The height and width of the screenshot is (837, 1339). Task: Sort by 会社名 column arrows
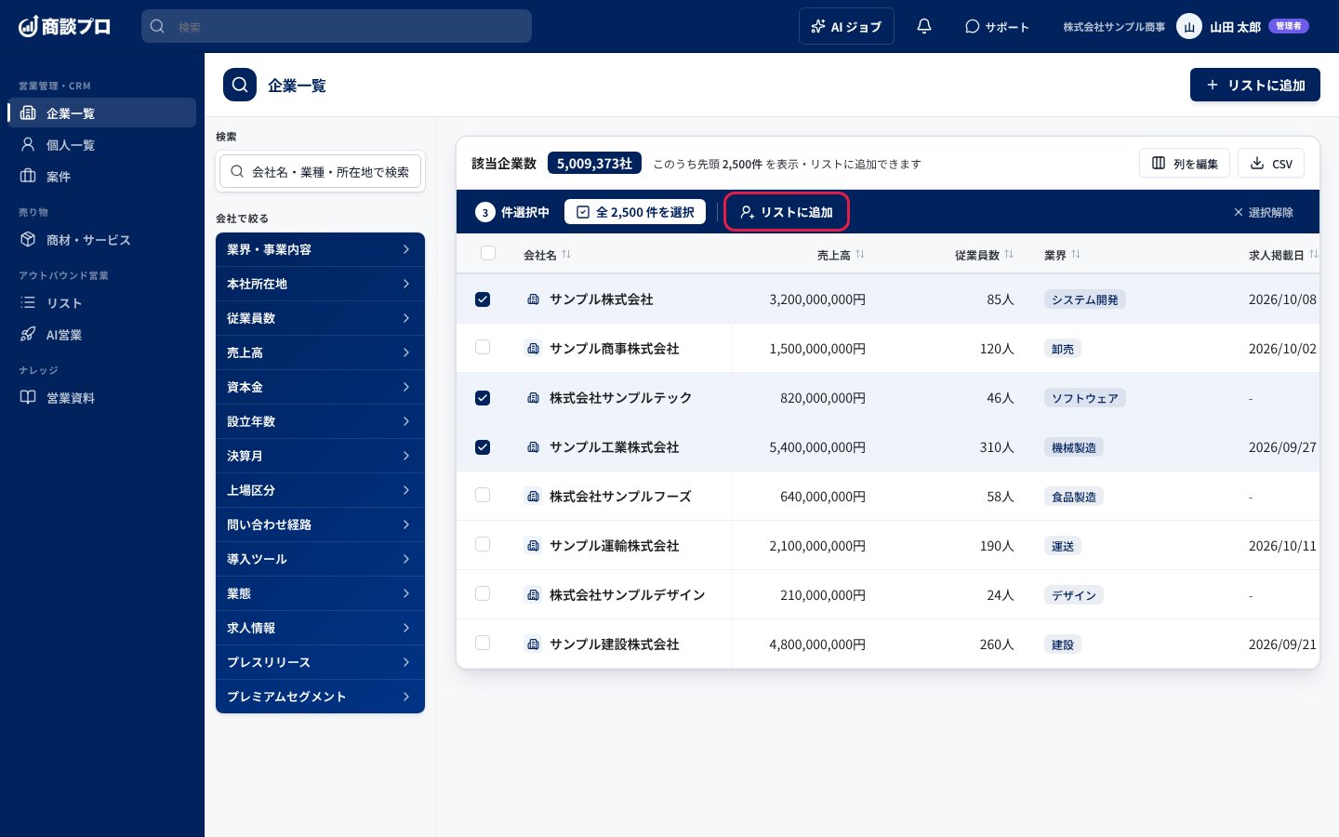(x=566, y=254)
